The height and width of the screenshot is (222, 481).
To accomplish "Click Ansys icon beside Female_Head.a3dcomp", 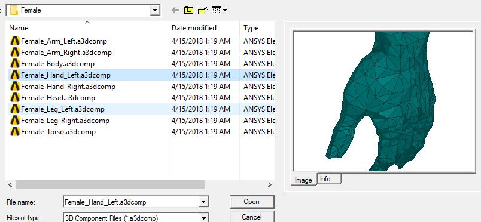I will tap(15, 98).
